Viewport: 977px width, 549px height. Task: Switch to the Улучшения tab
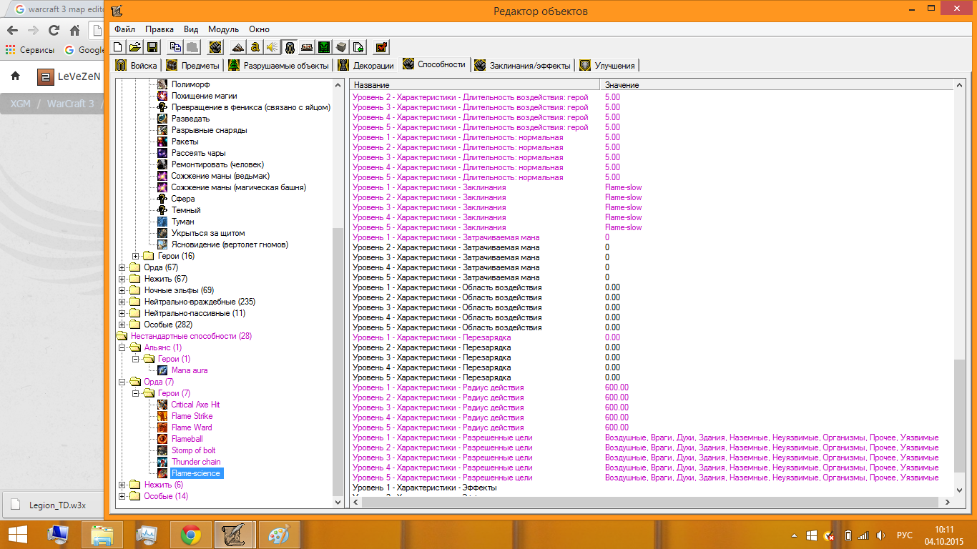coord(607,66)
